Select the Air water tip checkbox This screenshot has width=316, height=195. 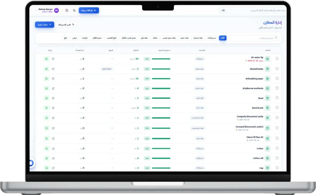277,59
